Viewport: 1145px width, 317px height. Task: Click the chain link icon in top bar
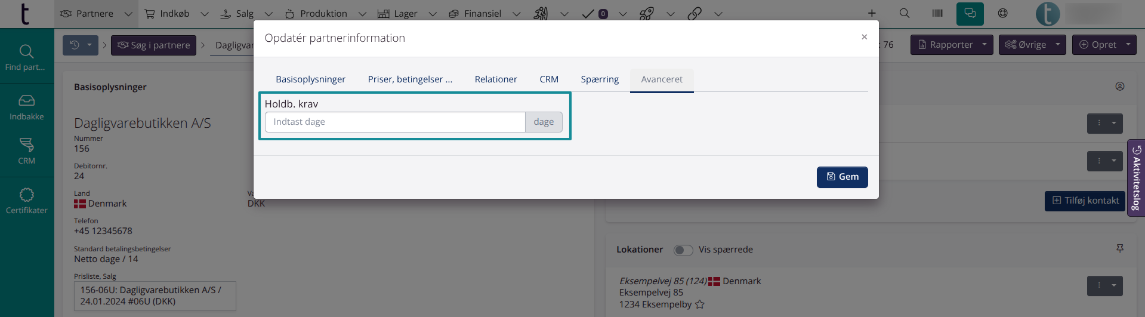point(694,13)
